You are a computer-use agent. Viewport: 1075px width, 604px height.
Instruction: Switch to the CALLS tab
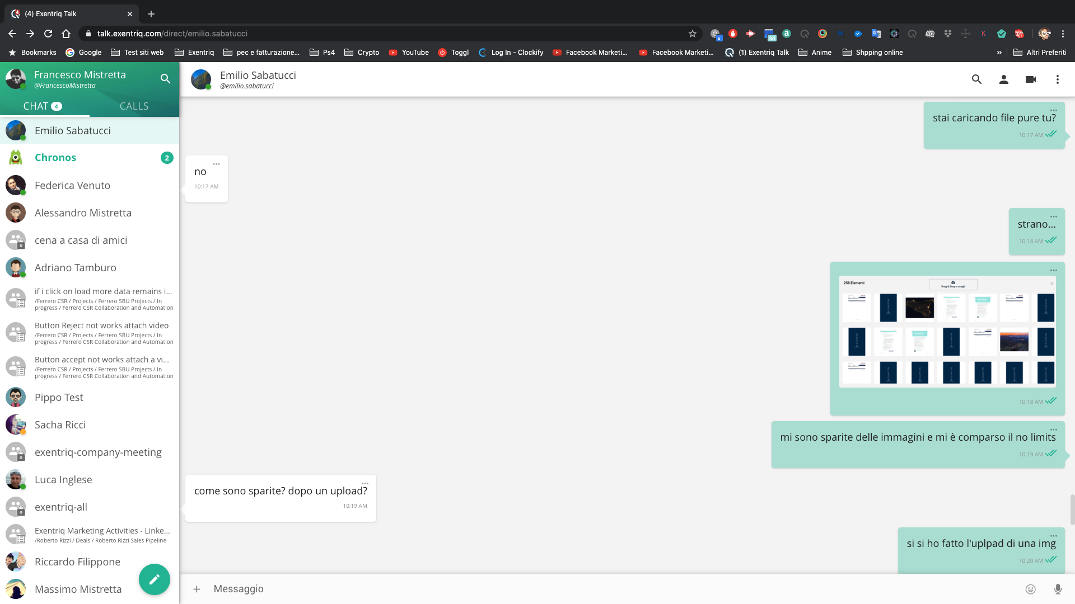tap(134, 106)
